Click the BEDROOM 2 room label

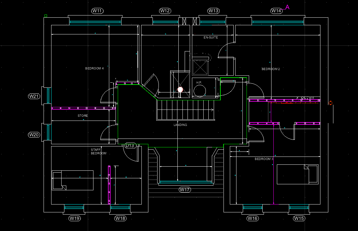(271, 69)
